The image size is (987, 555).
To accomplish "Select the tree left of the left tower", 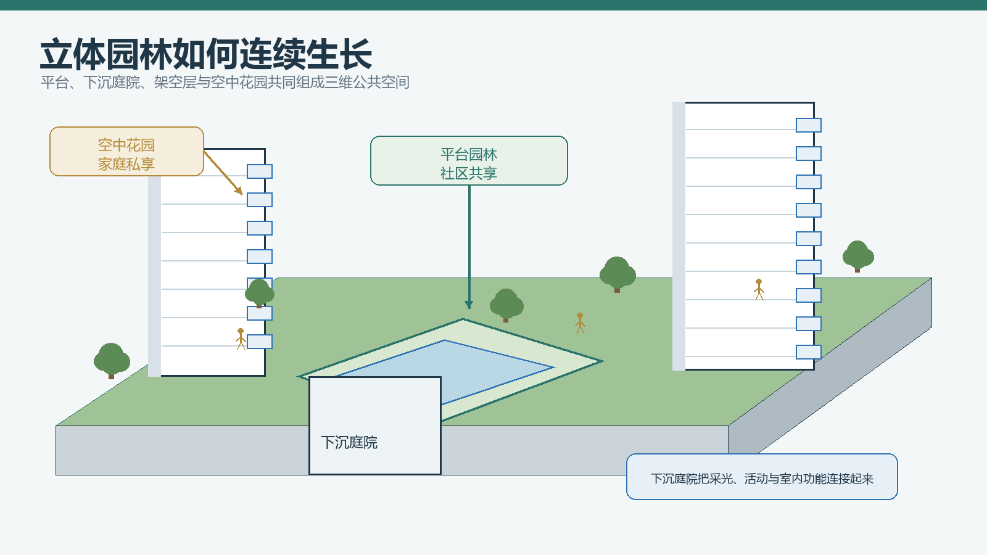I will pyautogui.click(x=112, y=361).
